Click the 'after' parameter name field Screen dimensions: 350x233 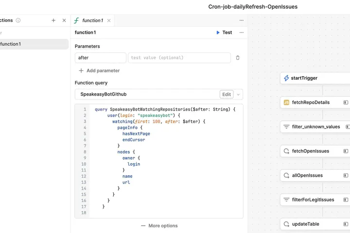pos(101,58)
